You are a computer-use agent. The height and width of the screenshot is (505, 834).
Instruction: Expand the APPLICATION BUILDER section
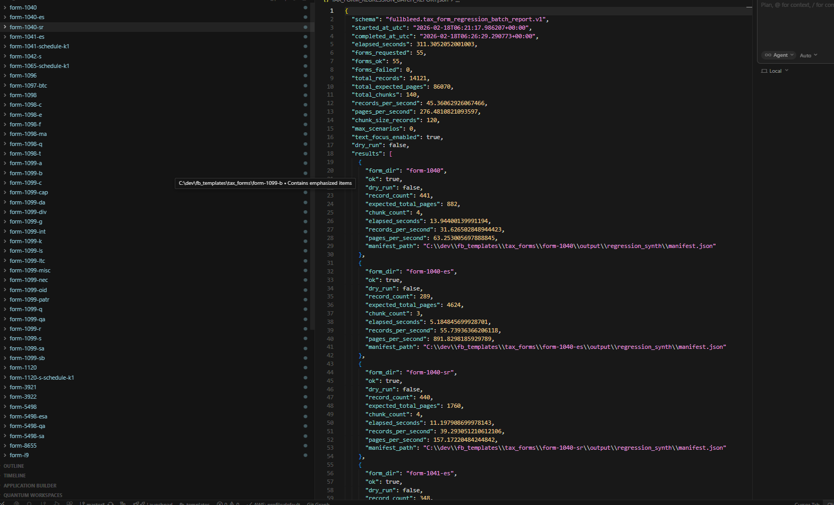(30, 486)
